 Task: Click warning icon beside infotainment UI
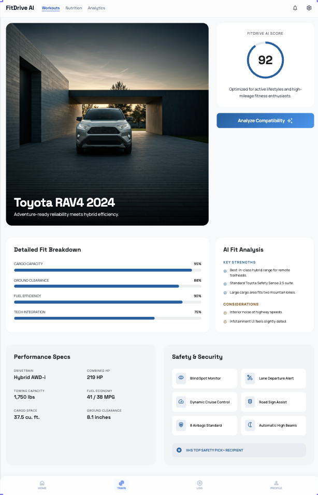coord(225,322)
